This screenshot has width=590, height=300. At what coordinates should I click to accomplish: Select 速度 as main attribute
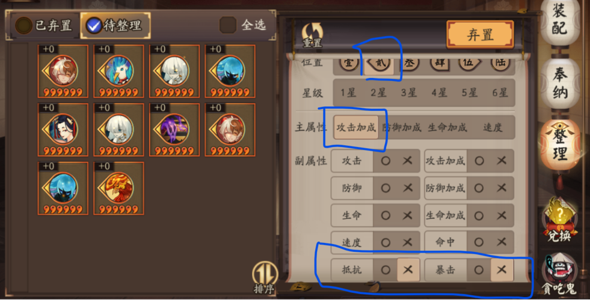click(493, 128)
